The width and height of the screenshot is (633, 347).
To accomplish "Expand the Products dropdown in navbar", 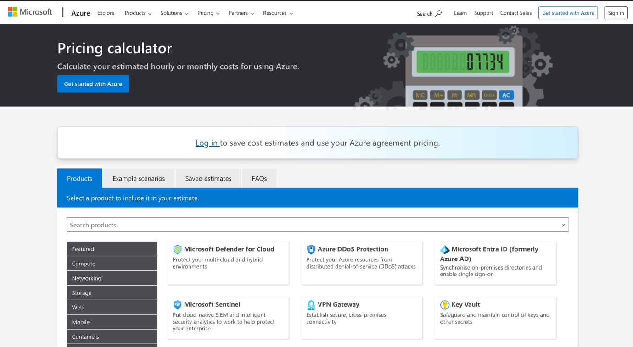I will tap(138, 13).
